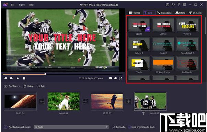207x132 pixels.
Task: Click the play button
Action: [x=18, y=78]
